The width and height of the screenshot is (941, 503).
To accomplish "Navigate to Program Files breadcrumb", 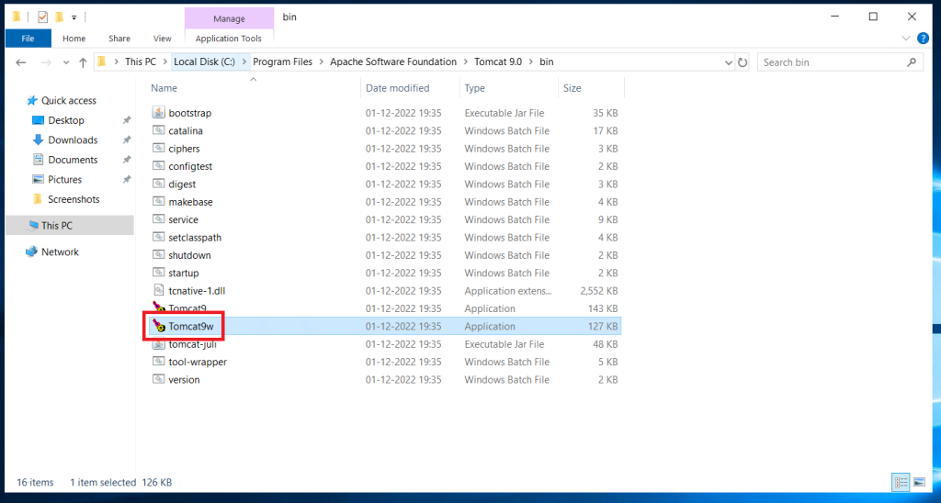I will [x=284, y=61].
